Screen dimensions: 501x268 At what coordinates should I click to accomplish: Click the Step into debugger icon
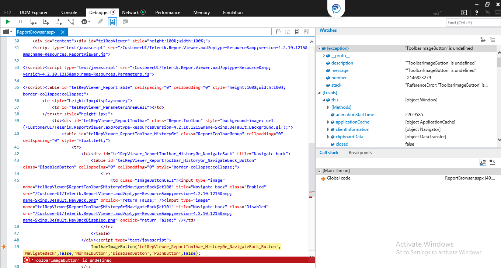tap(33, 22)
